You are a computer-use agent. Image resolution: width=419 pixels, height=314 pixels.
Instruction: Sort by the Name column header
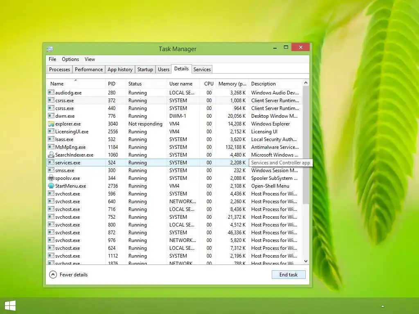[76, 83]
